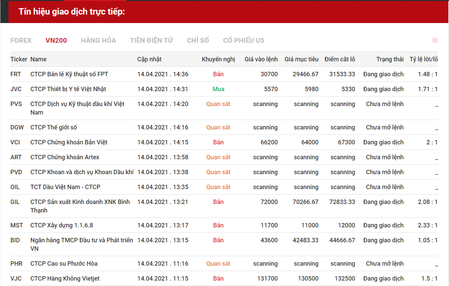This screenshot has width=449, height=286.
Task: Select the MST ticker
Action: (17, 225)
